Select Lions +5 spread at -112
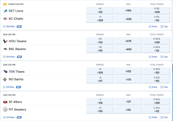The height and width of the screenshot is (121, 173). (100, 11)
